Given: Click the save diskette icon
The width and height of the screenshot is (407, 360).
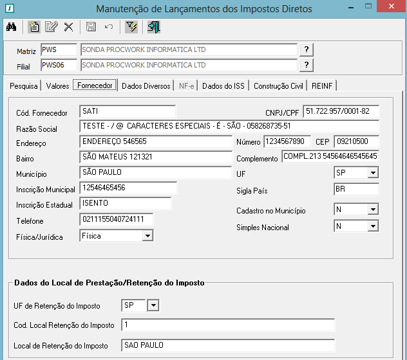Looking at the screenshot, I should [91, 27].
